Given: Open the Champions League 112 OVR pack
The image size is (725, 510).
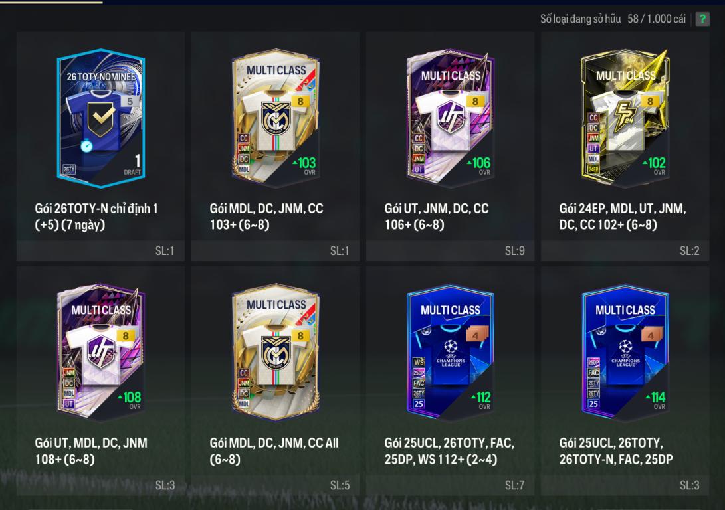Looking at the screenshot, I should pyautogui.click(x=451, y=353).
